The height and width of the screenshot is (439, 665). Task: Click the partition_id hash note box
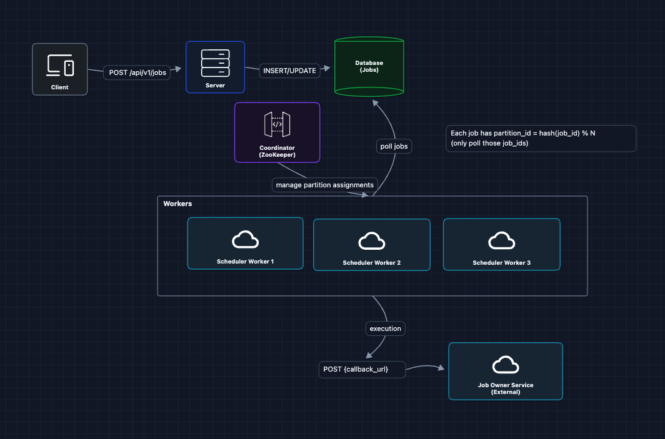[541, 138]
